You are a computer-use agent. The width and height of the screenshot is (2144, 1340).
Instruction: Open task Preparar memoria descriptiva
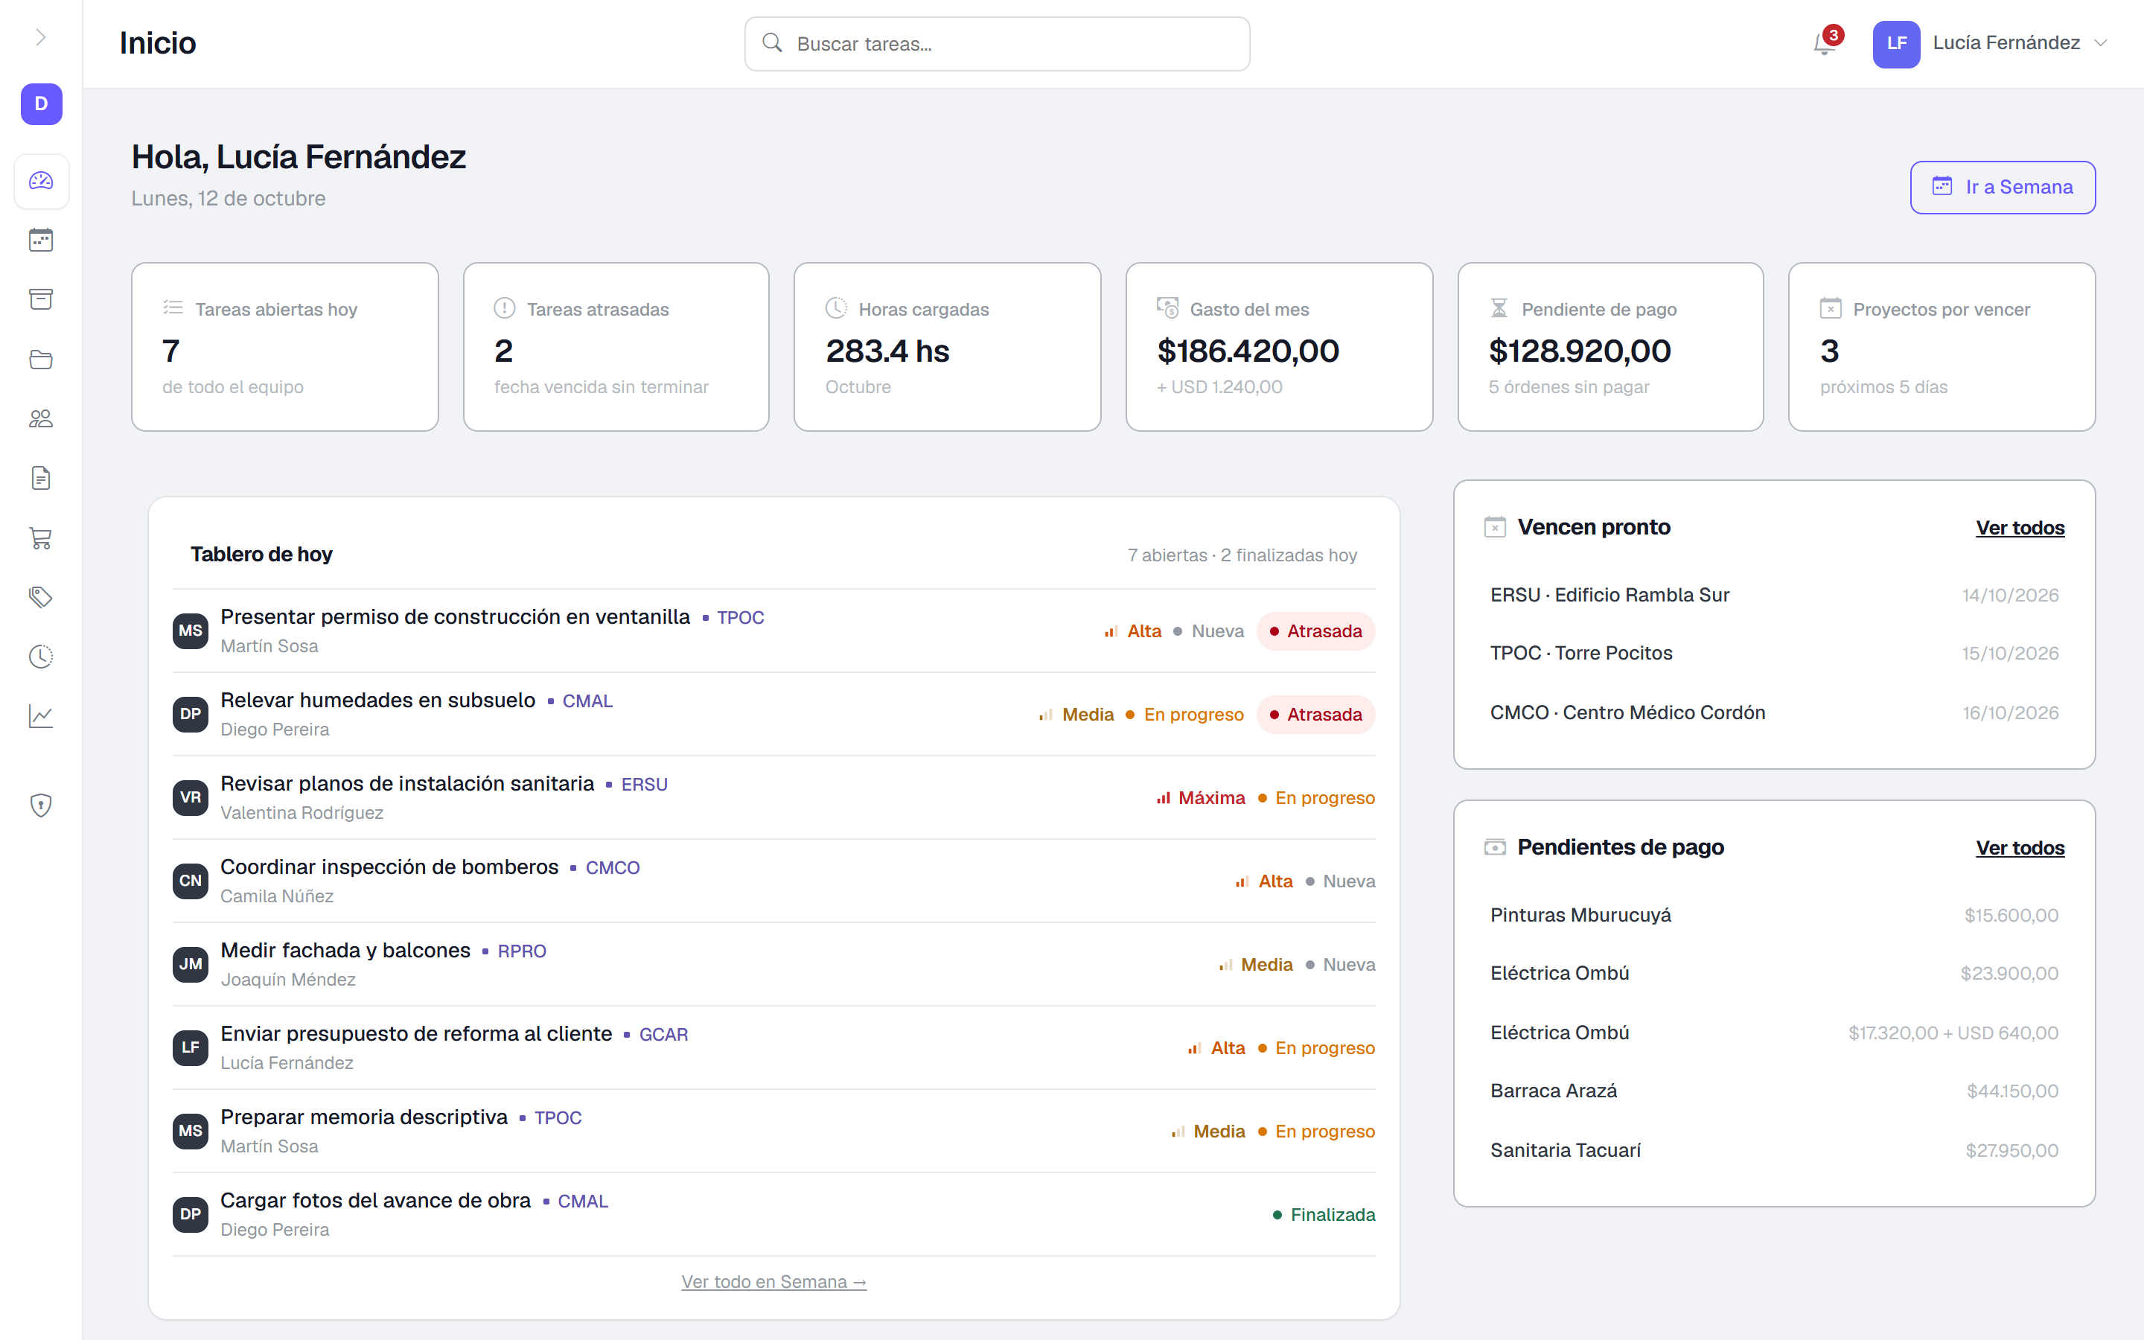tap(773, 1131)
